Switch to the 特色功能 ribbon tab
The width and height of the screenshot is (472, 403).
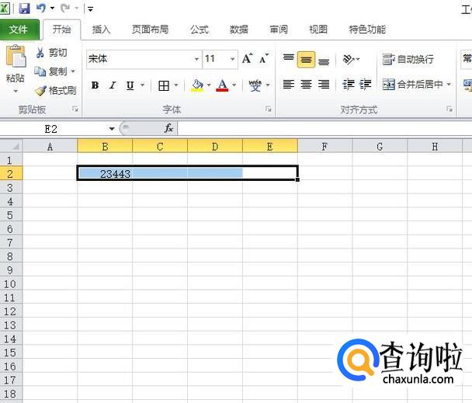(367, 30)
